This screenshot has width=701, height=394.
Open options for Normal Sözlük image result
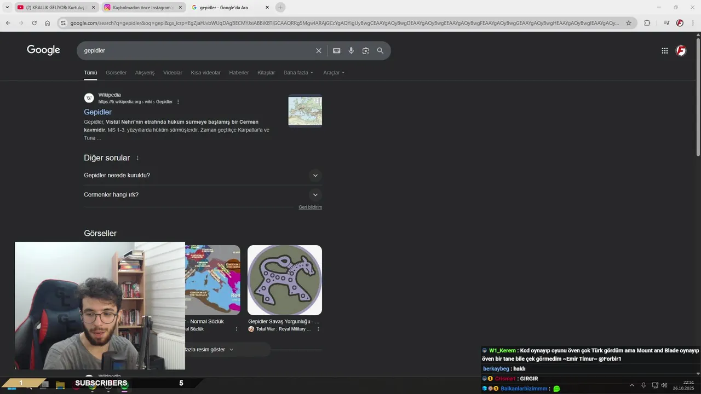(237, 329)
